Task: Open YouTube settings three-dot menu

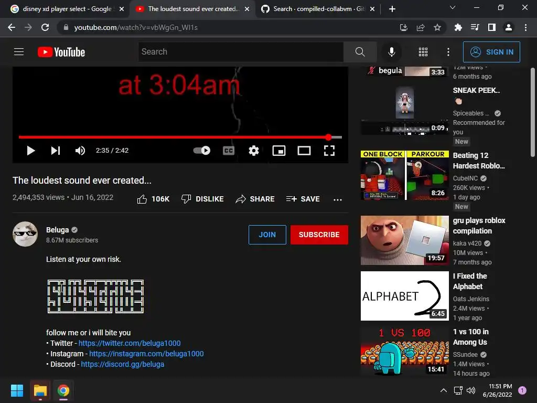Action: pos(448,52)
